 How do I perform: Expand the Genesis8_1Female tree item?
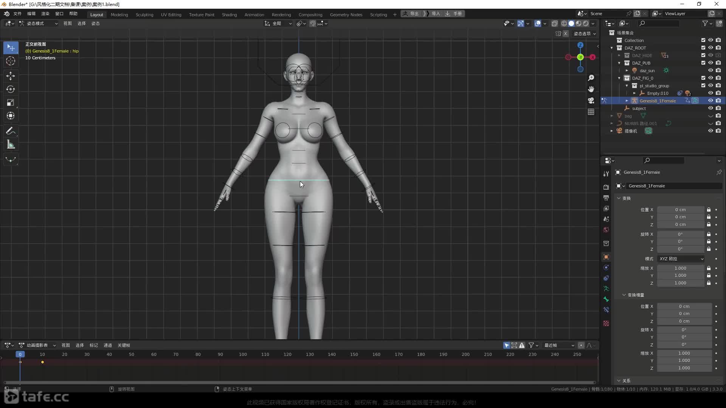click(x=627, y=101)
